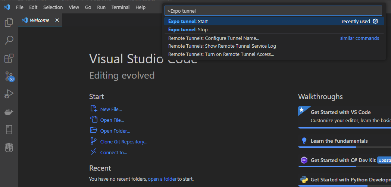
Task: Open the Remote Explorer view icon
Action: pos(9,130)
